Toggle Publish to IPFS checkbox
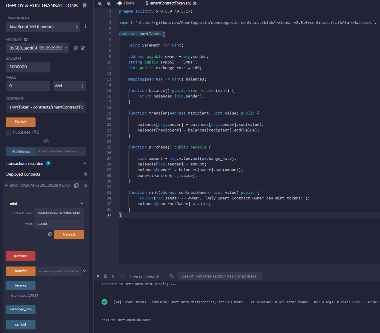 click(8, 132)
